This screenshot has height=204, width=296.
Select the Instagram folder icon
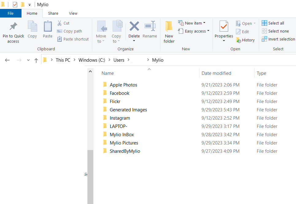click(105, 118)
